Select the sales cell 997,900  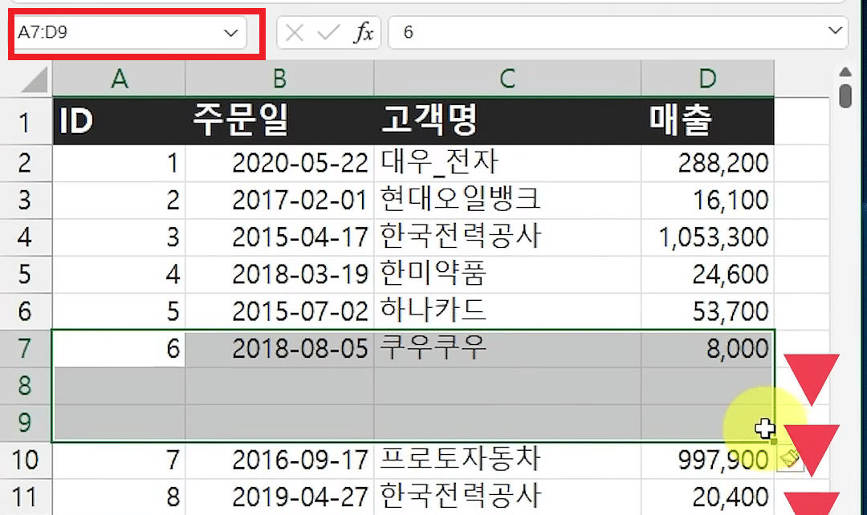(708, 460)
